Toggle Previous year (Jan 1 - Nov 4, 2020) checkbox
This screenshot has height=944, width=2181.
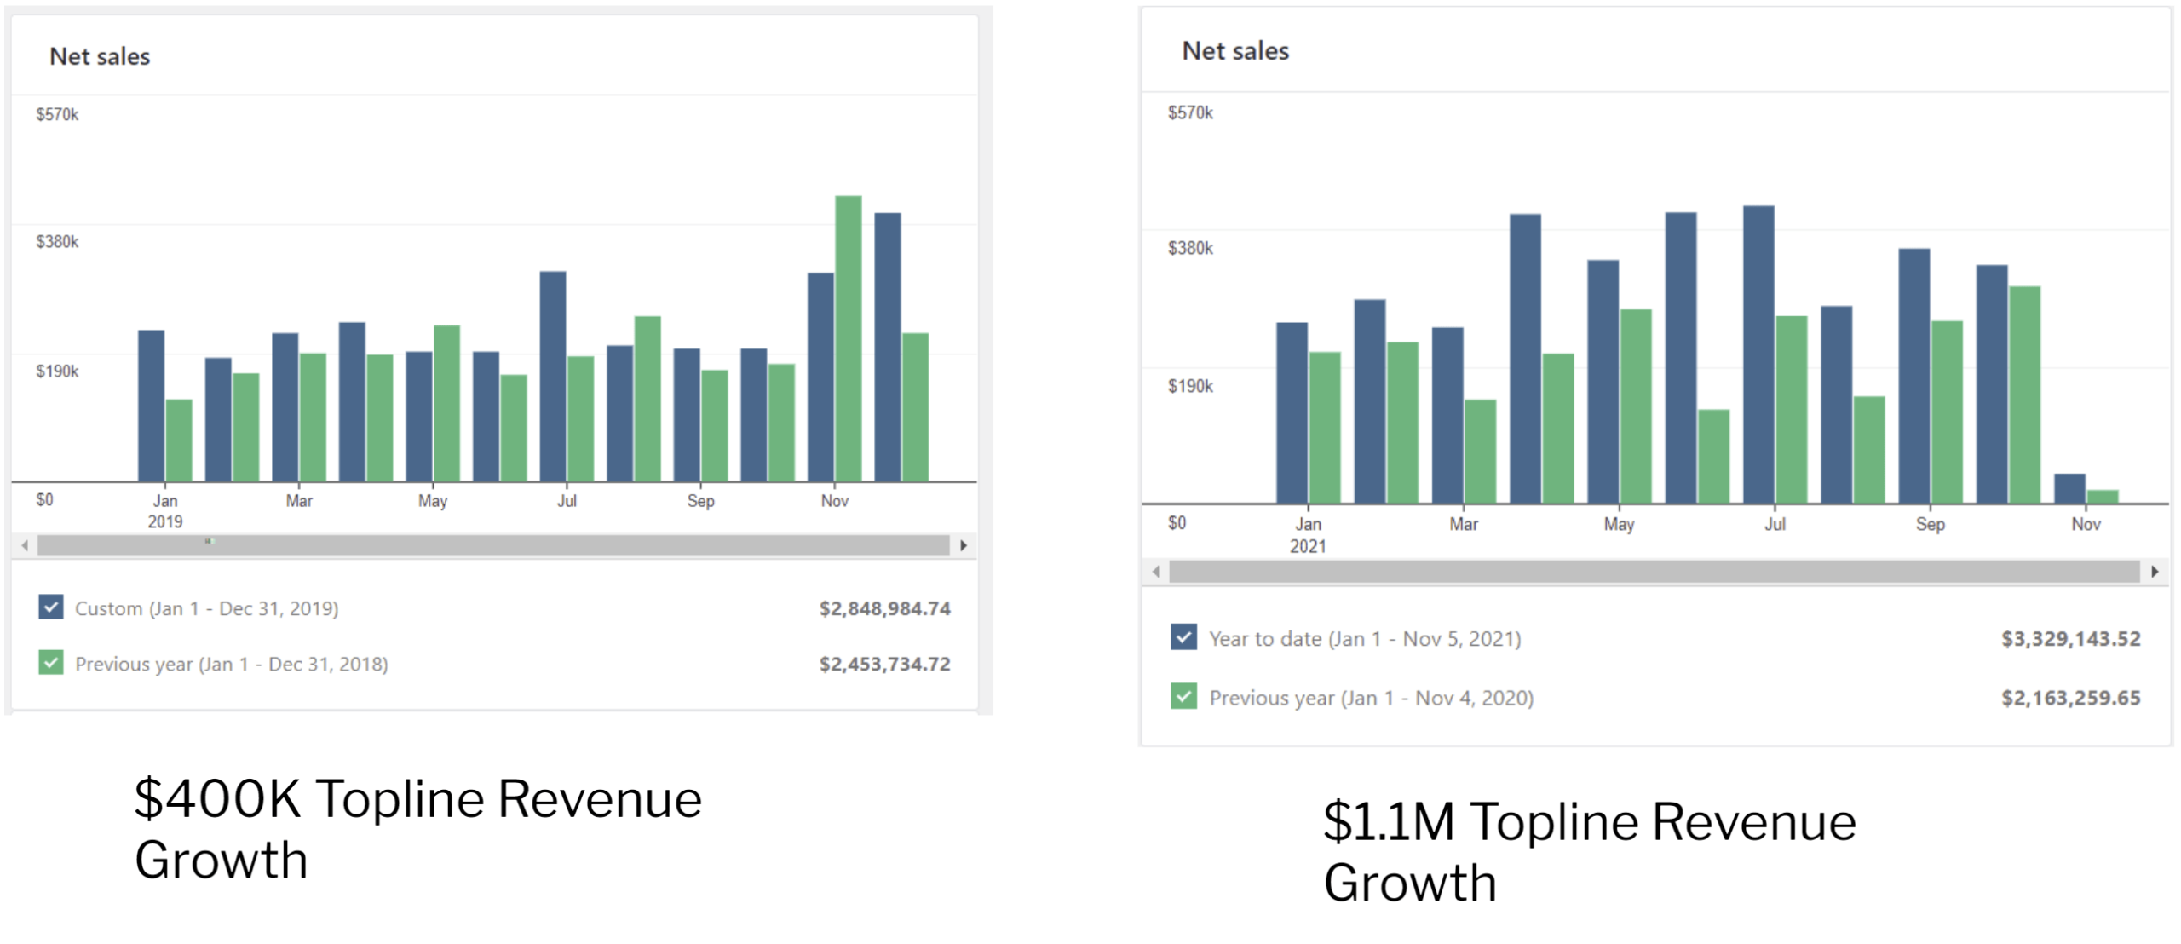tap(1183, 696)
